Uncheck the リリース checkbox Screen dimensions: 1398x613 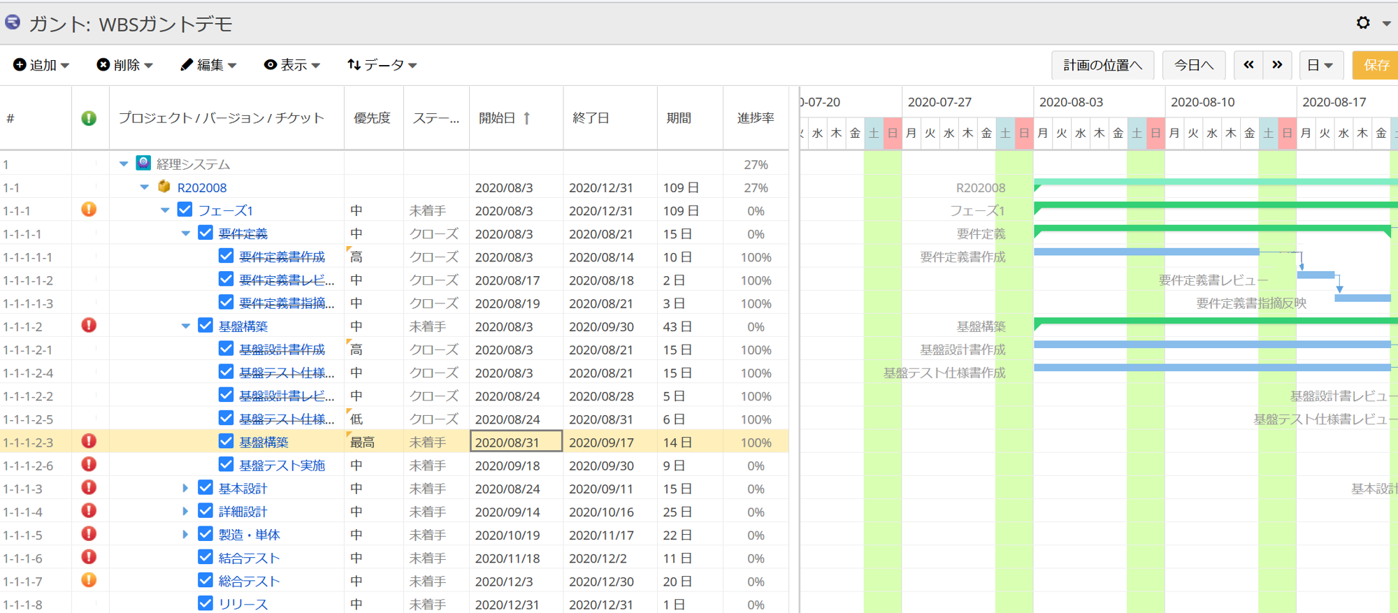coord(205,603)
